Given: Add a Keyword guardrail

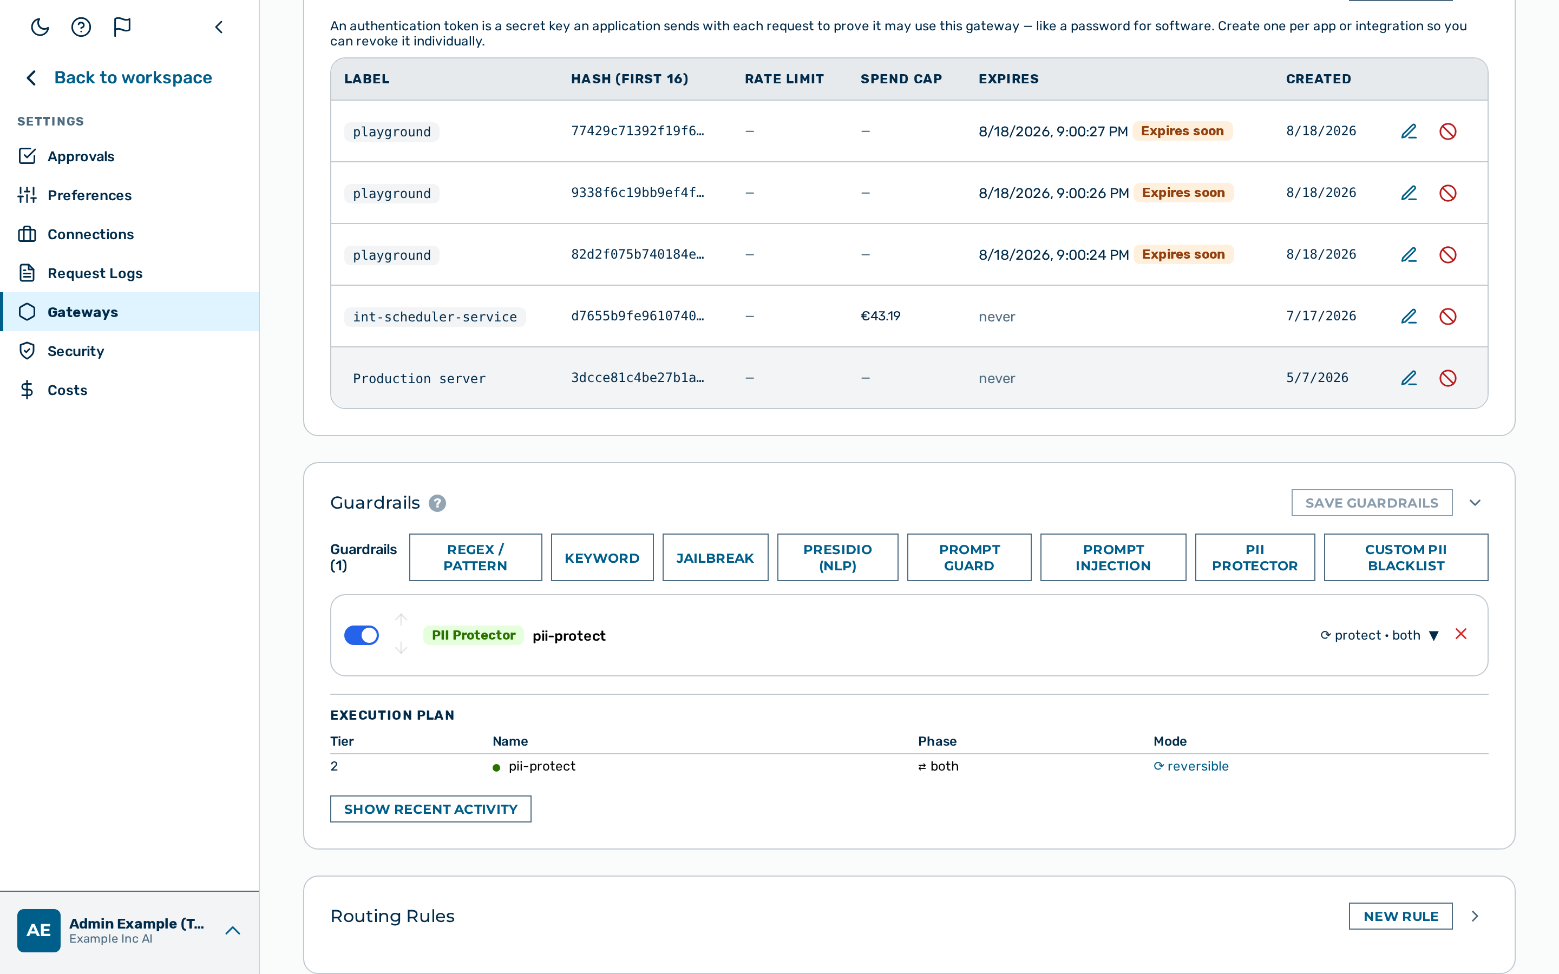Looking at the screenshot, I should (x=602, y=557).
